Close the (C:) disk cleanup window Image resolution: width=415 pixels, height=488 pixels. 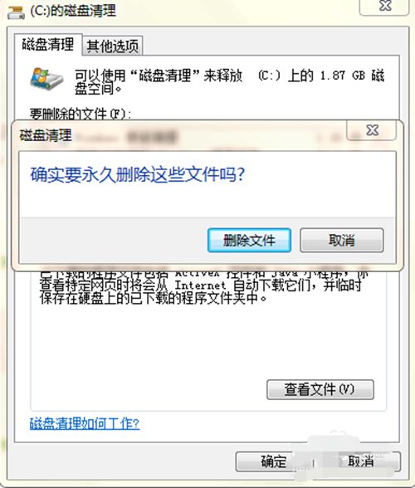click(x=385, y=7)
